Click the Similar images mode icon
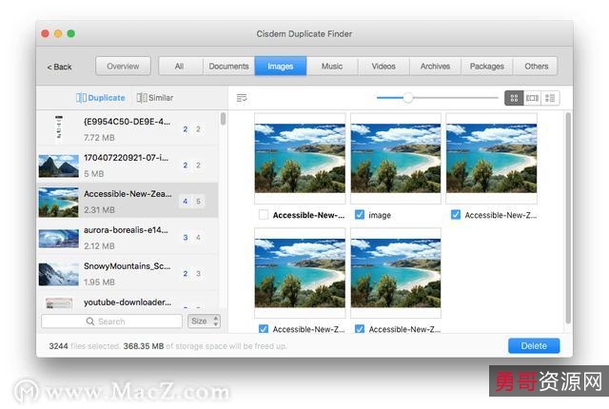Screen dimensions: 609x409 [142, 98]
